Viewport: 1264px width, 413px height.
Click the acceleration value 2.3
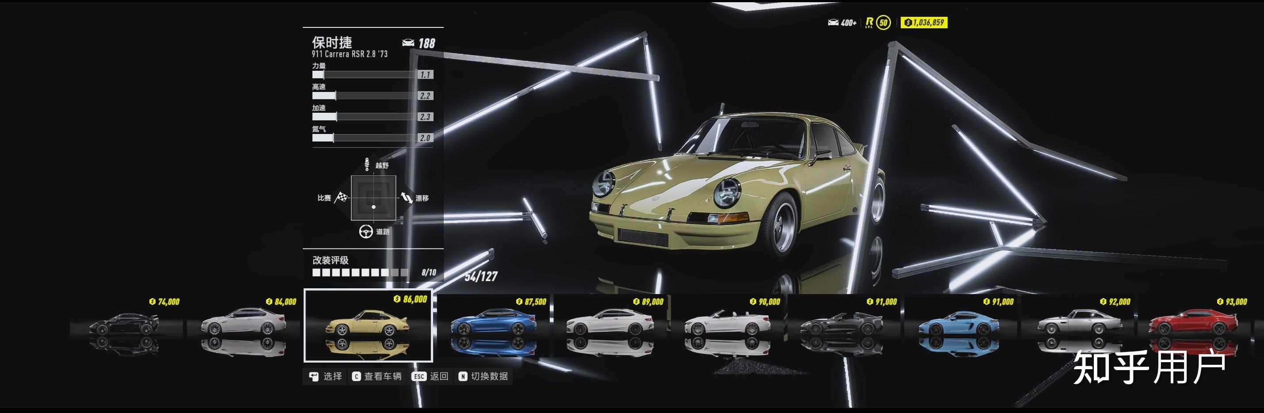click(426, 117)
